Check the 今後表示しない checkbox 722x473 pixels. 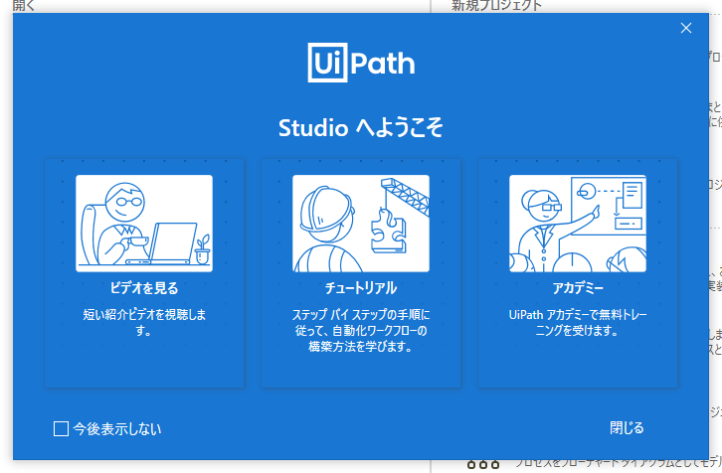tap(62, 428)
